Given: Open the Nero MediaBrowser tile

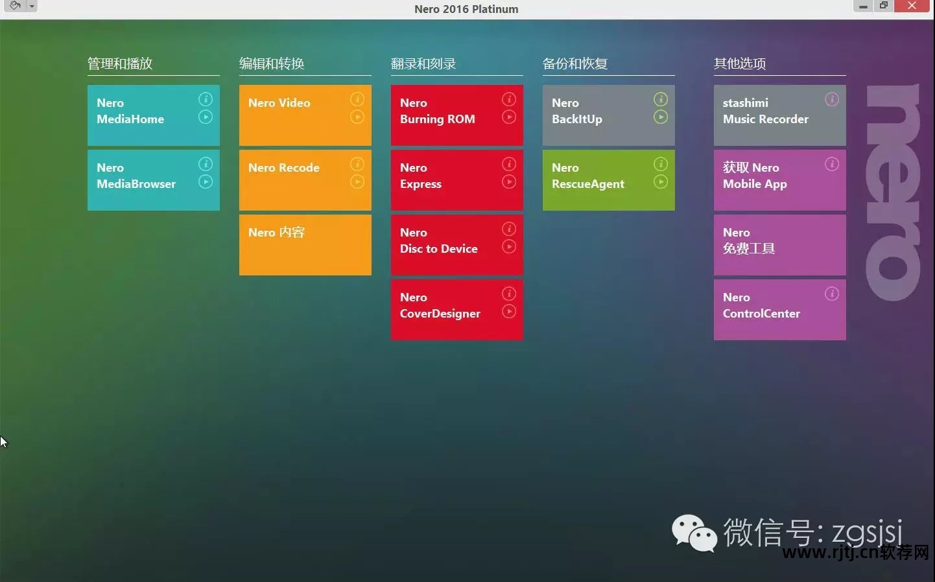Looking at the screenshot, I should 154,180.
